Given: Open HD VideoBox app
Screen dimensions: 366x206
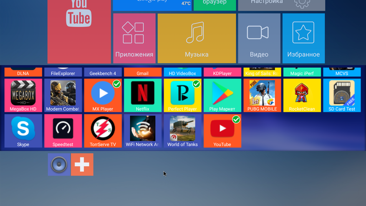Looking at the screenshot, I should [182, 72].
